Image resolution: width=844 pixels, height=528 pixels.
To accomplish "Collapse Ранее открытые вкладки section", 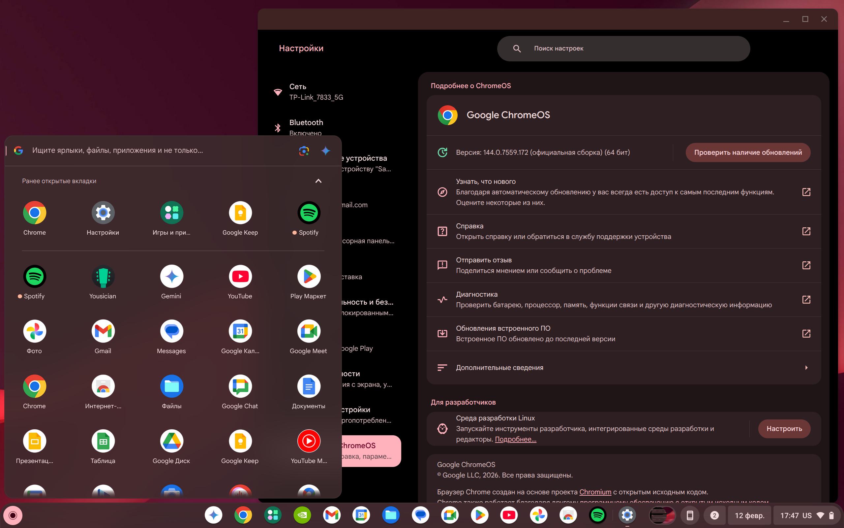I will (x=318, y=181).
